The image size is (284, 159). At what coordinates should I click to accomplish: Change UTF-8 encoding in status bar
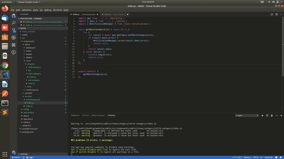click(256, 157)
